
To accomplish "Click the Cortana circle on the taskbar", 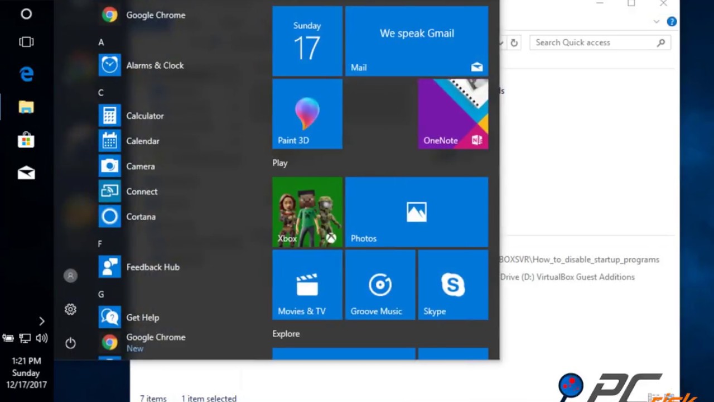I will 26,14.
